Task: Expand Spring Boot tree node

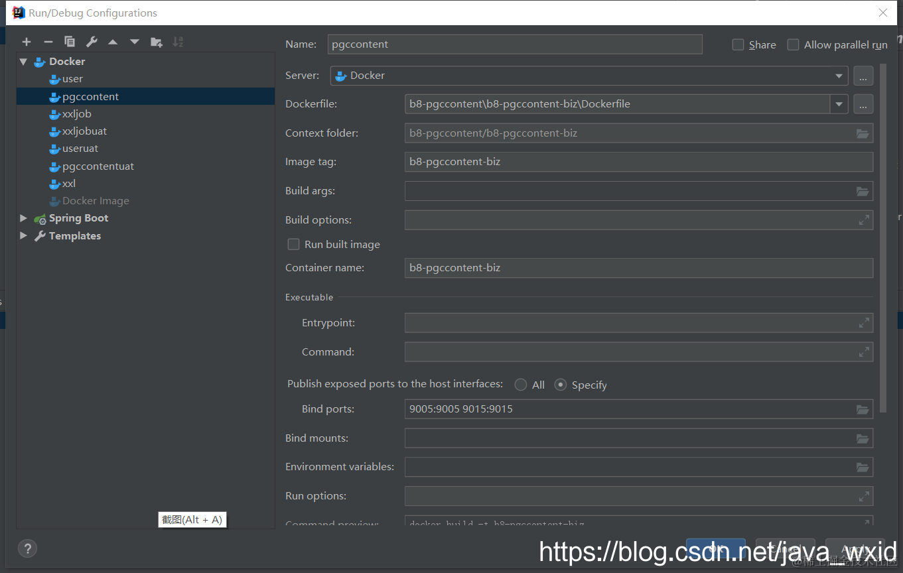Action: click(x=24, y=218)
